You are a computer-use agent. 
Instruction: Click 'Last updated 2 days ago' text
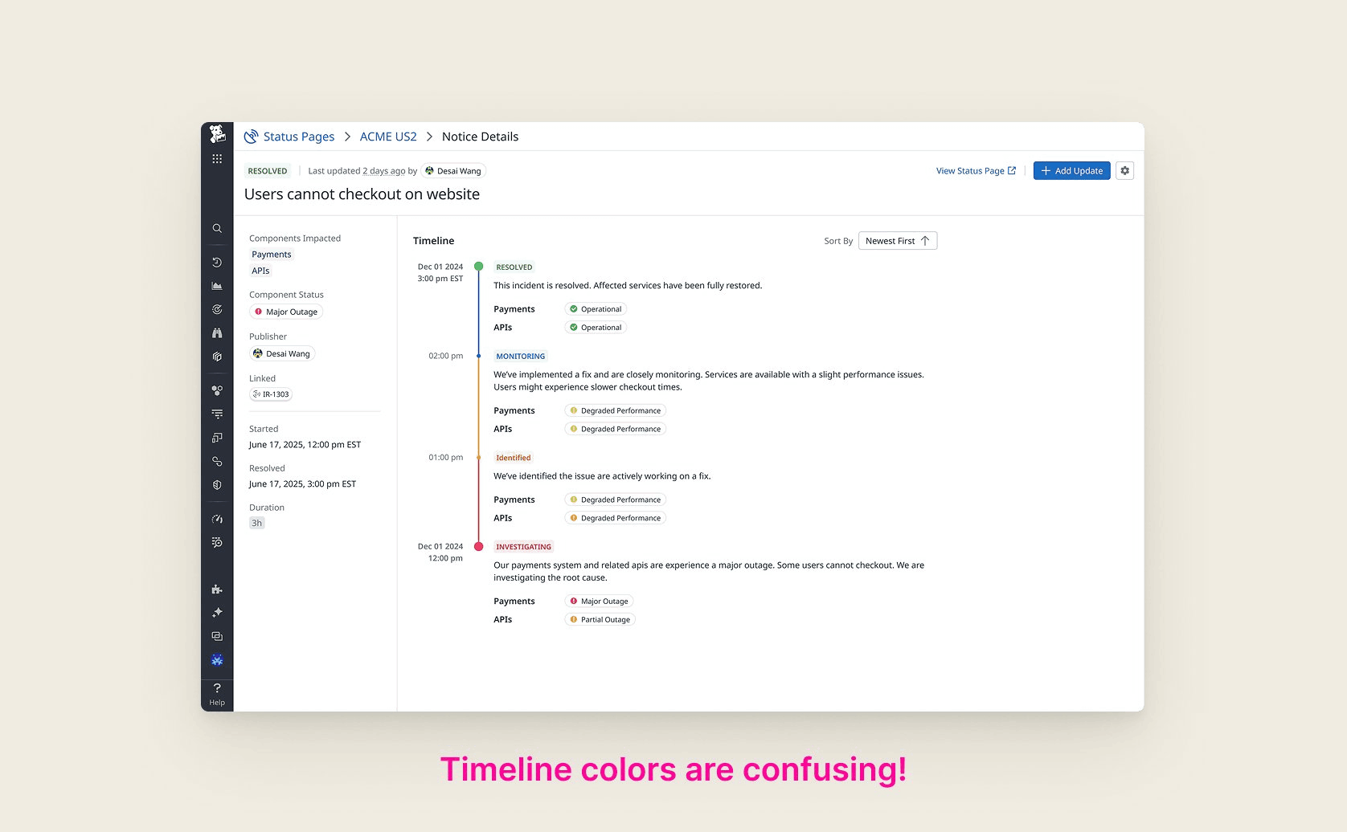click(x=357, y=171)
